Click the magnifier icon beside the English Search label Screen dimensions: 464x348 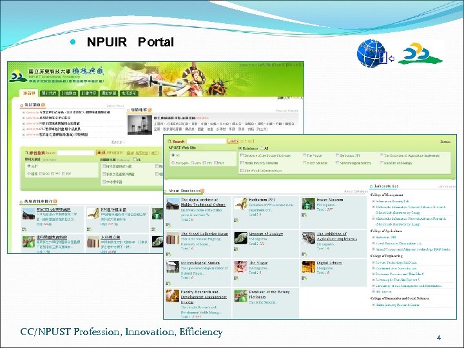[x=169, y=141]
